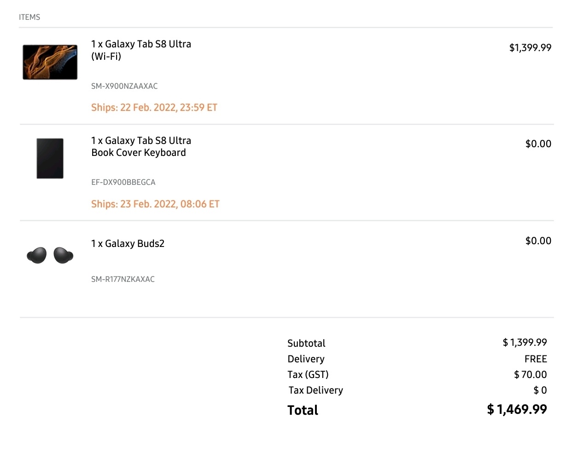584x452 pixels.
Task: Click the EF-DX900BBEGCA model number
Action: (x=123, y=182)
